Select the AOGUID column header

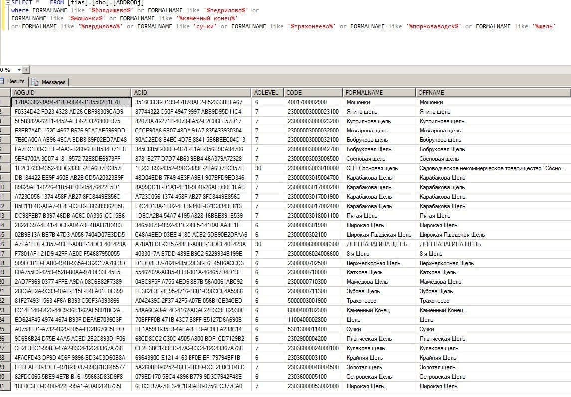(x=71, y=93)
